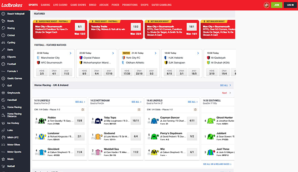Open Crystal Palace v Wolverhampton match arrow
The width and height of the screenshot is (298, 172).
click(113, 53)
